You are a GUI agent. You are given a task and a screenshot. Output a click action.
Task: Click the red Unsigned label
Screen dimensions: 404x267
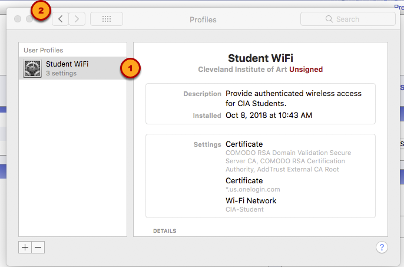click(x=306, y=70)
